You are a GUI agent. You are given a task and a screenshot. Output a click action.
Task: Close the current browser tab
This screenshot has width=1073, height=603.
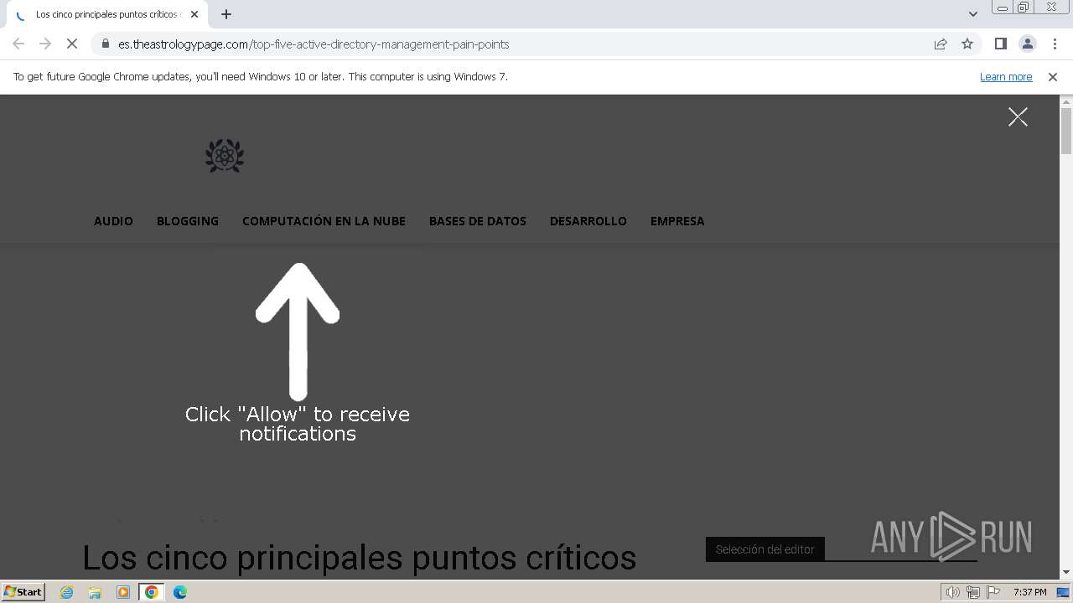[194, 14]
